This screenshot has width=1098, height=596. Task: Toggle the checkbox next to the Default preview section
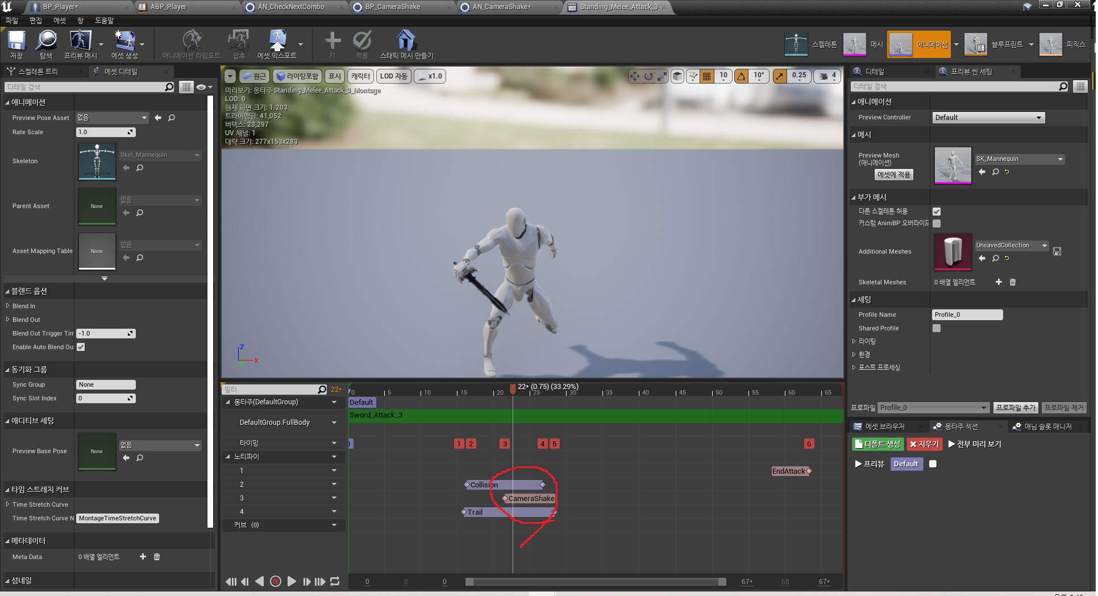pyautogui.click(x=933, y=464)
